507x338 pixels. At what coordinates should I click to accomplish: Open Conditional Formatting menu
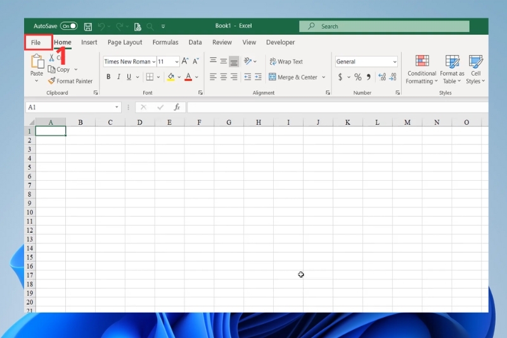[421, 70]
